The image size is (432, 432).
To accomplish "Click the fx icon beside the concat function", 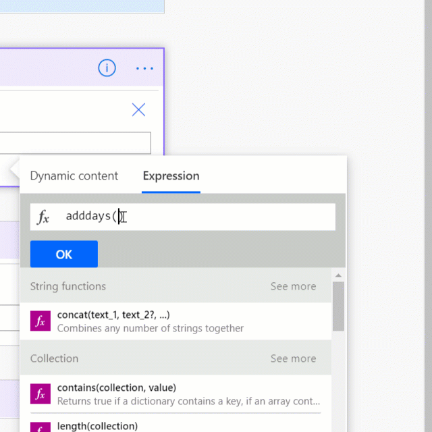I will pos(40,321).
